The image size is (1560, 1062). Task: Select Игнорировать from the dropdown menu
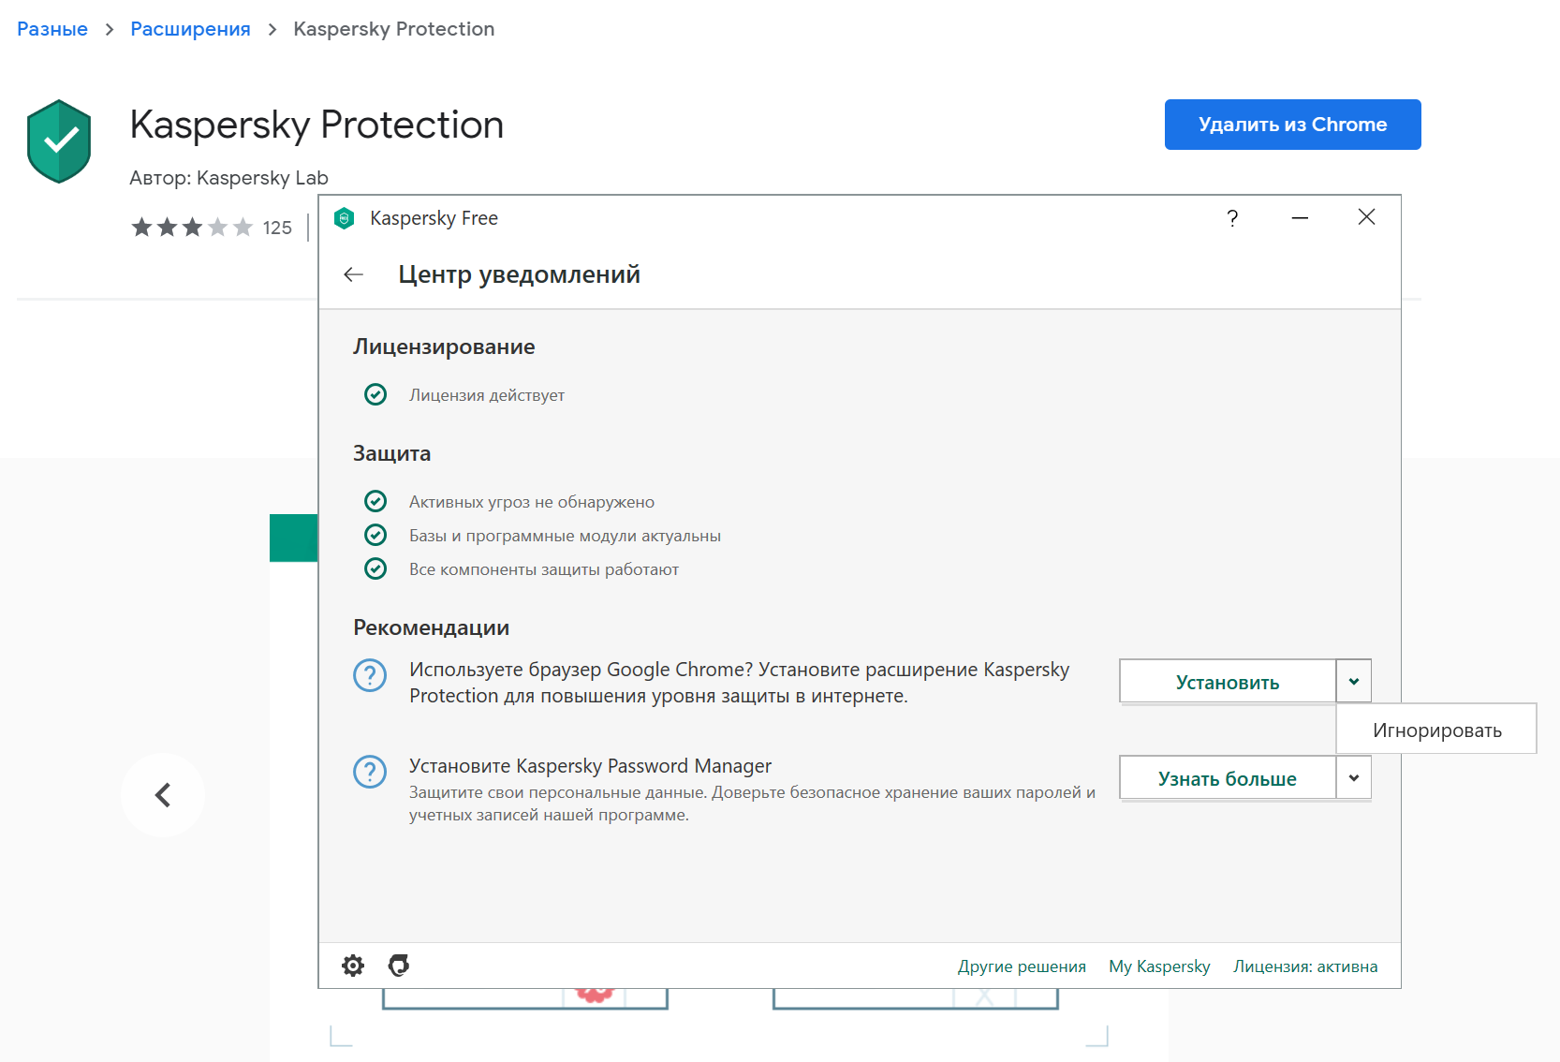[1436, 730]
